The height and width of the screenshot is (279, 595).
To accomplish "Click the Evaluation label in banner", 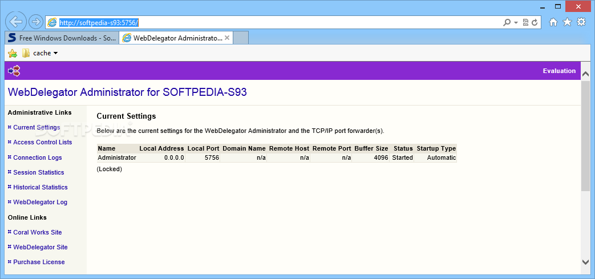I will coord(559,71).
